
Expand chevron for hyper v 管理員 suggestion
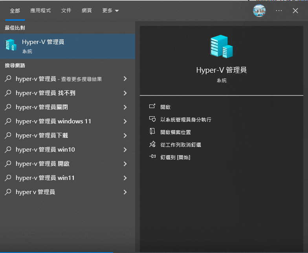125,192
